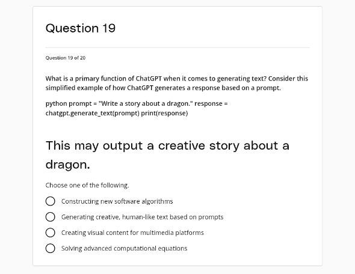Screen dimensions: 355x274
Task: Click the 'Question 19' page heading
Action: tap(81, 28)
